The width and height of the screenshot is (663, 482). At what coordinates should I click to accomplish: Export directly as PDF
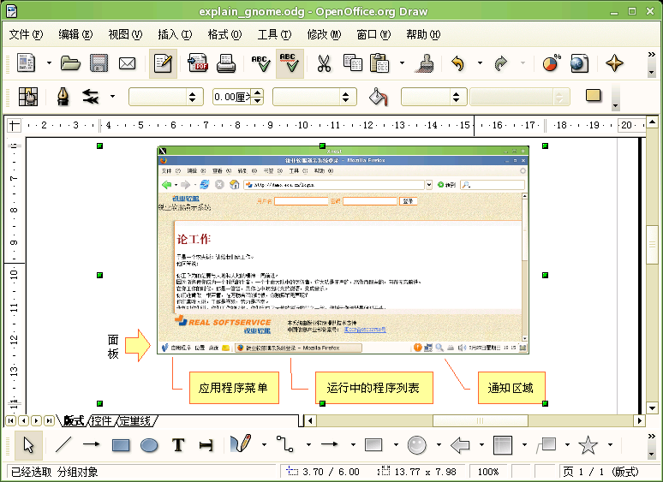198,63
